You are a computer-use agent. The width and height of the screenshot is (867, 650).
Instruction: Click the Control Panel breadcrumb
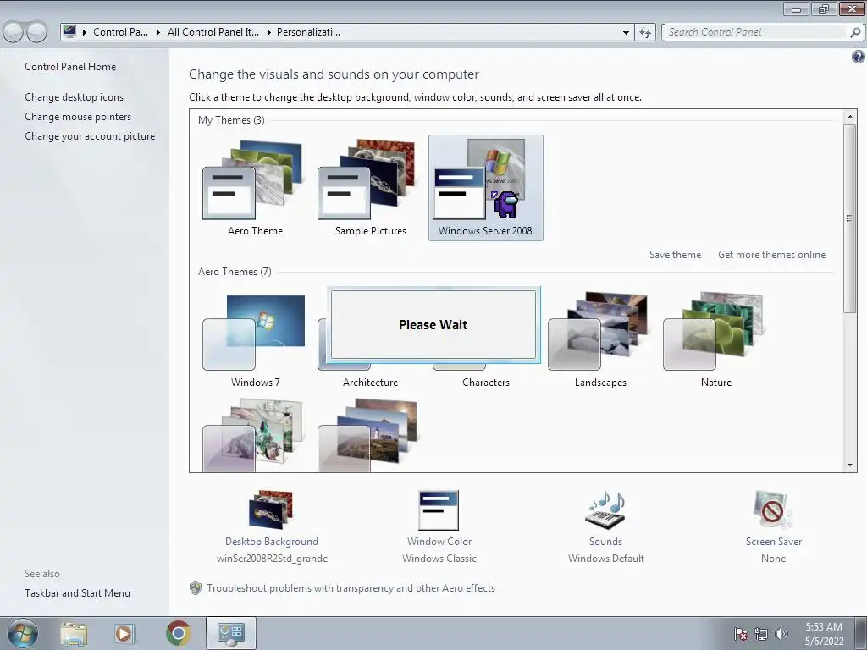120,32
